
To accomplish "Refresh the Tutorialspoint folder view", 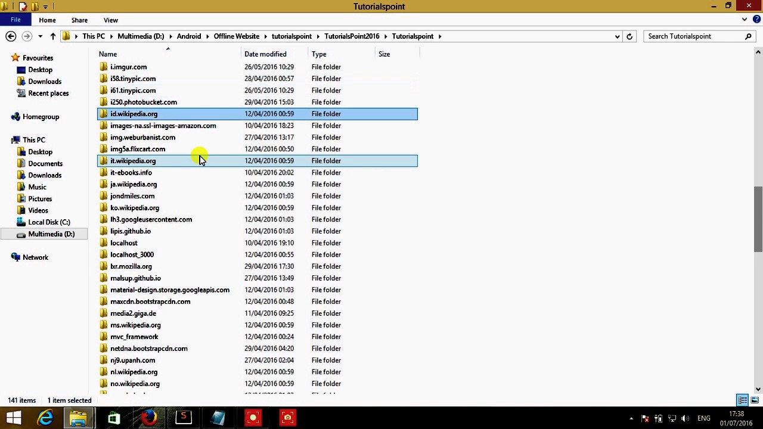I will [629, 36].
